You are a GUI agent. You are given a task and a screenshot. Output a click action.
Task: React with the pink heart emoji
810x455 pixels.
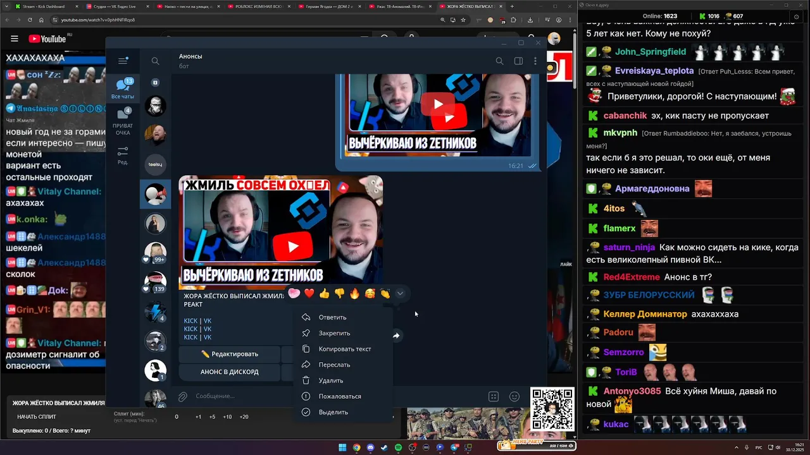coord(294,293)
